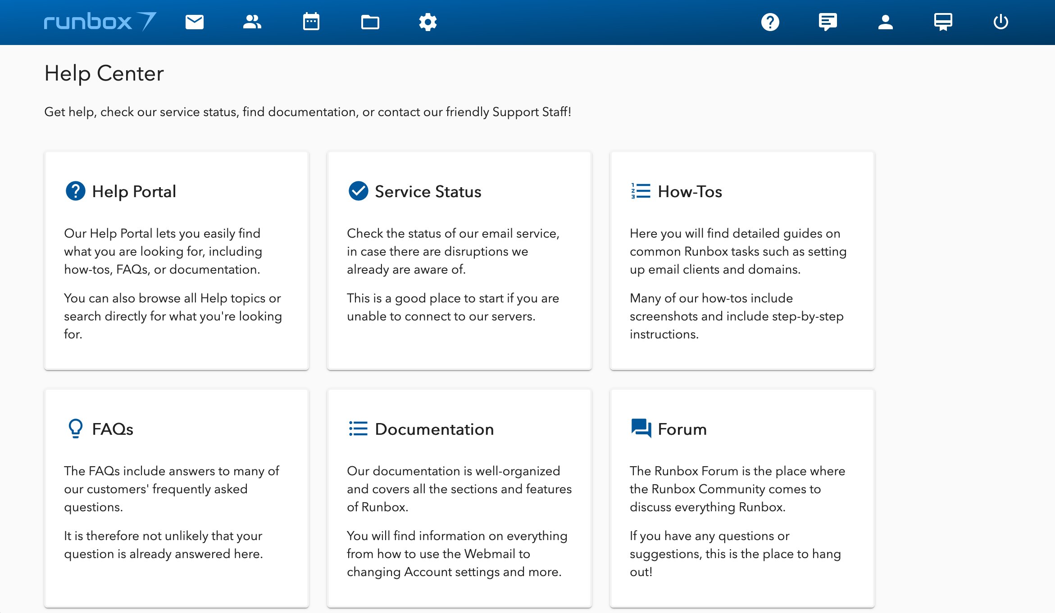
Task: Open the How-Tos card
Action: point(742,261)
